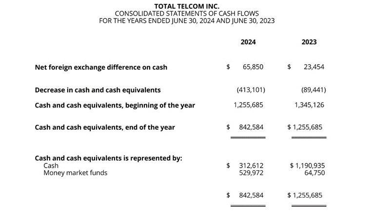Click the 23,454 value

tap(314, 67)
